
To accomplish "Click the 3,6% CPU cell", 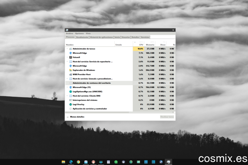I will point(138,62).
